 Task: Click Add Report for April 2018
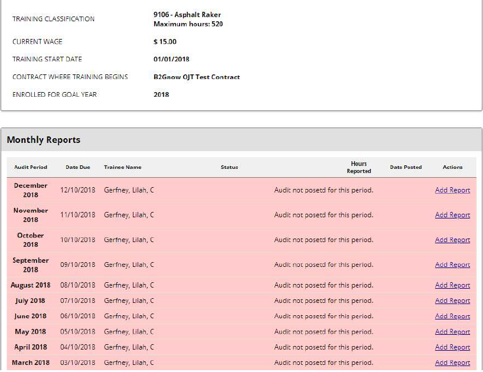[x=452, y=347]
